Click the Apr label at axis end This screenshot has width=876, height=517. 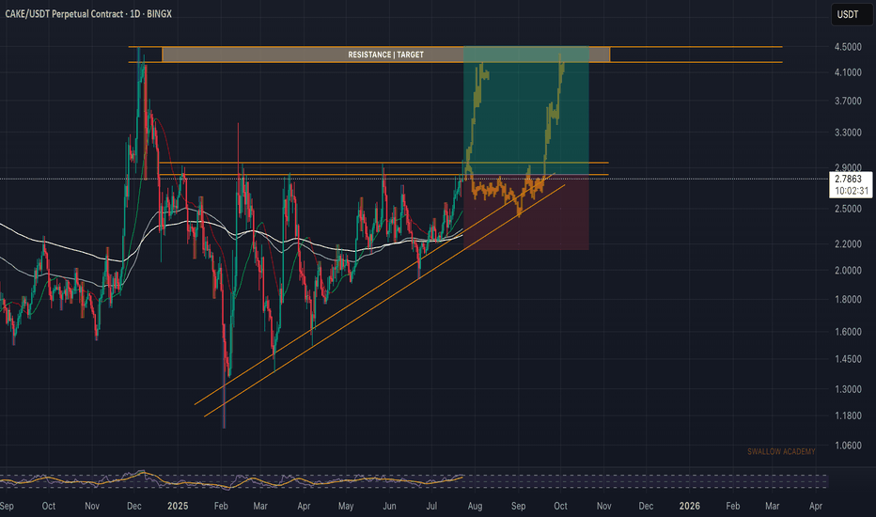tap(816, 506)
